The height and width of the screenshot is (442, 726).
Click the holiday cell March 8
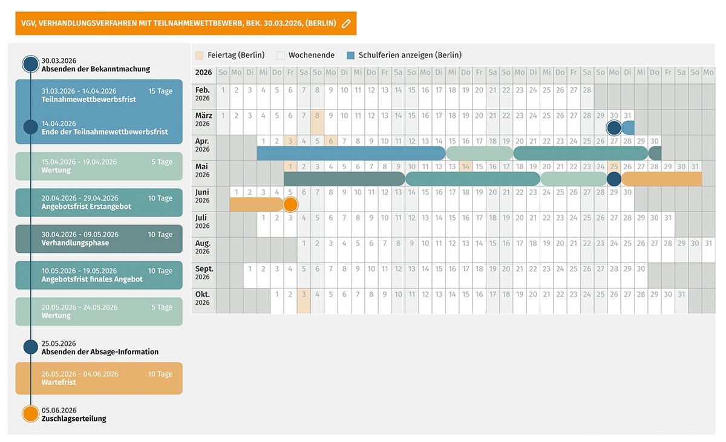click(x=317, y=122)
